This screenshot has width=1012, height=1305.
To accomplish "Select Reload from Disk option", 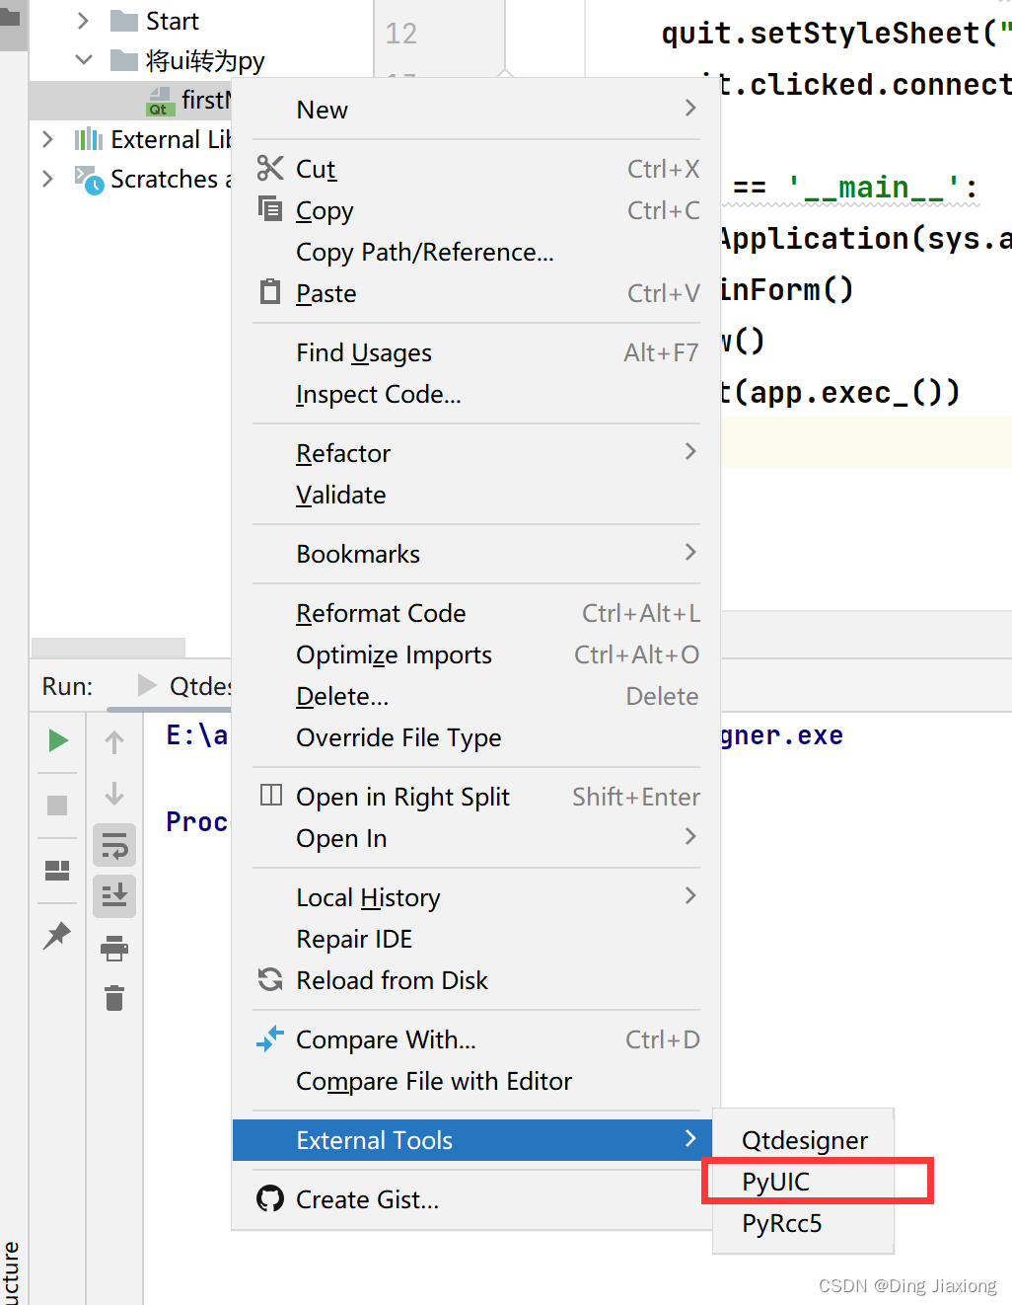I will click(x=392, y=980).
